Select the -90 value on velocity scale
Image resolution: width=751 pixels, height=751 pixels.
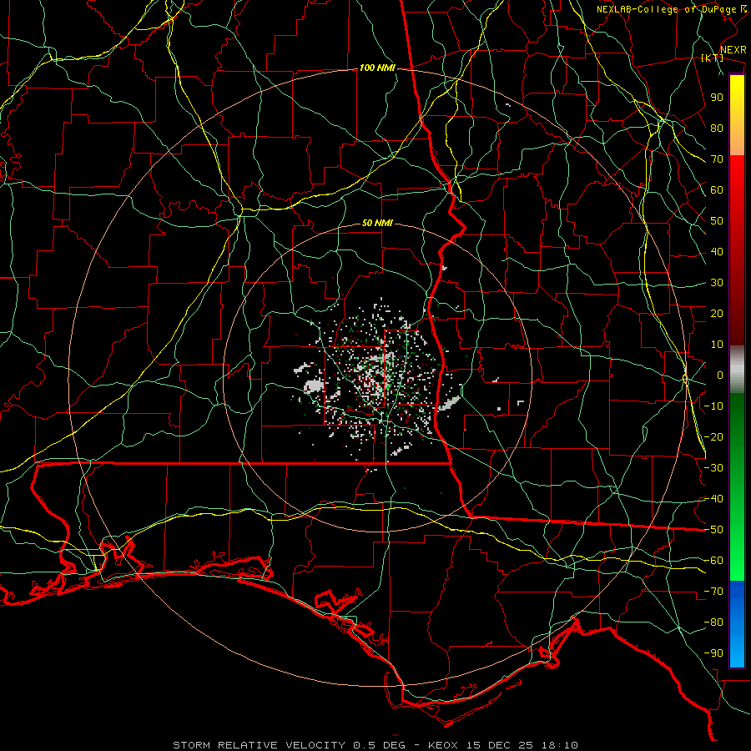point(713,653)
